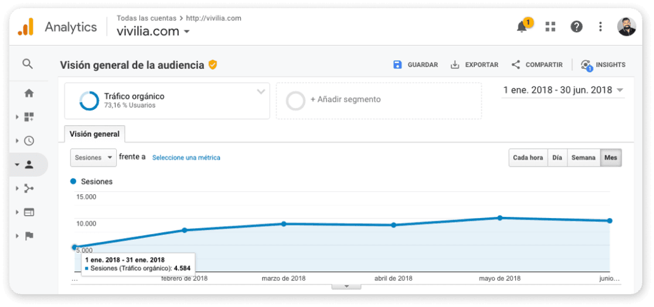Image resolution: width=654 pixels, height=307 pixels.
Task: Select the Día time granularity
Action: point(557,158)
